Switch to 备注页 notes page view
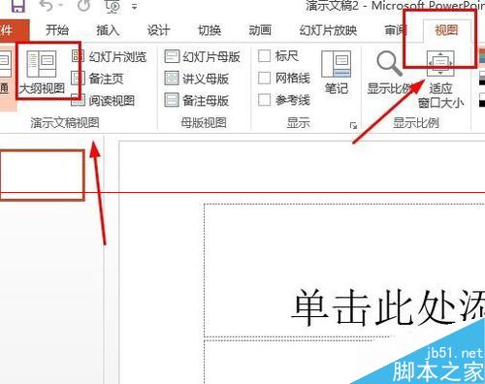The width and height of the screenshot is (485, 384). (x=97, y=79)
